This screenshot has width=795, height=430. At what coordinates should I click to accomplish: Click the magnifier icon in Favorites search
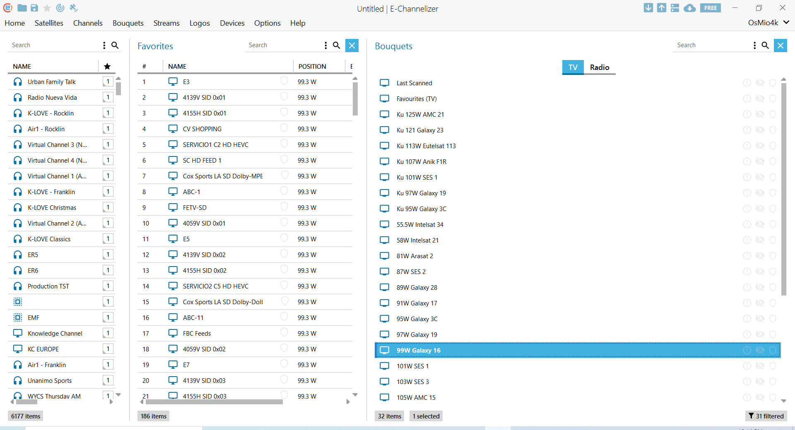pyautogui.click(x=337, y=46)
